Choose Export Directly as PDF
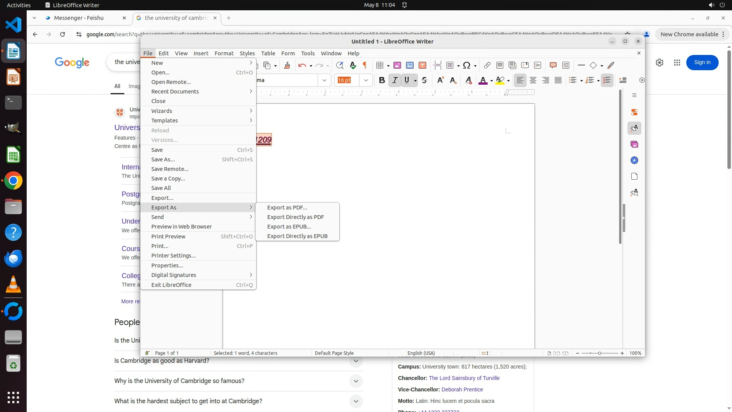 295,217
